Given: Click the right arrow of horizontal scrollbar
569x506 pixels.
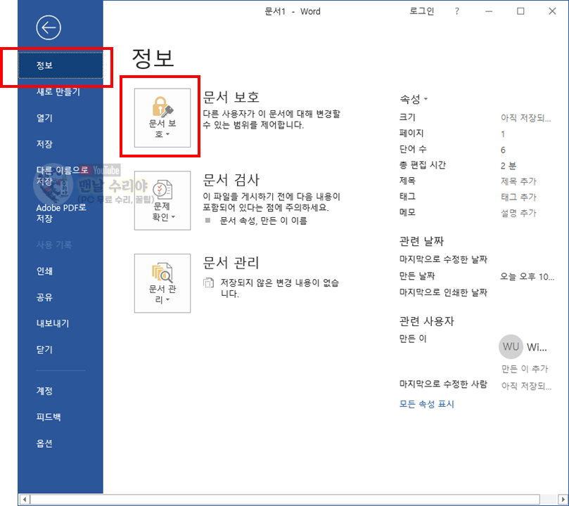Looking at the screenshot, I should pyautogui.click(x=563, y=500).
